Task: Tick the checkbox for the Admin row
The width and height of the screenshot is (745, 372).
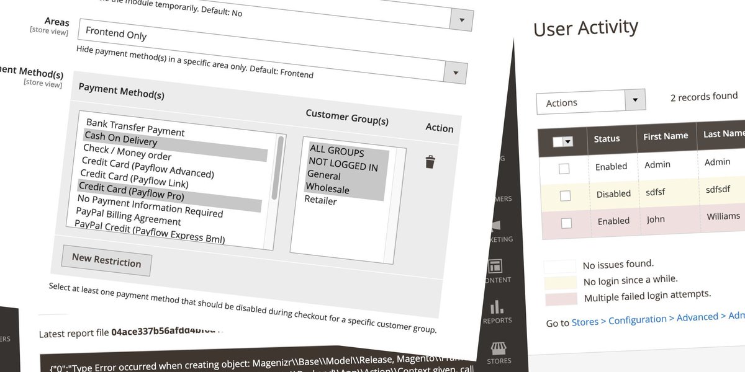Action: (564, 168)
